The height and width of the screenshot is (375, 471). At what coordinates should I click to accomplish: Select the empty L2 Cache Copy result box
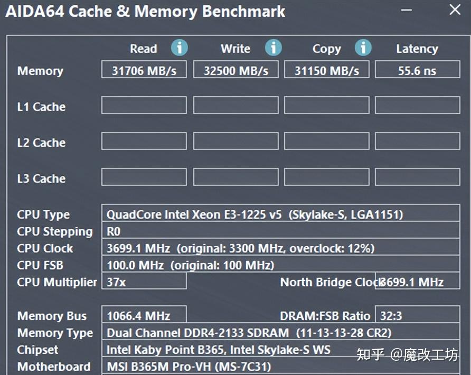point(326,141)
